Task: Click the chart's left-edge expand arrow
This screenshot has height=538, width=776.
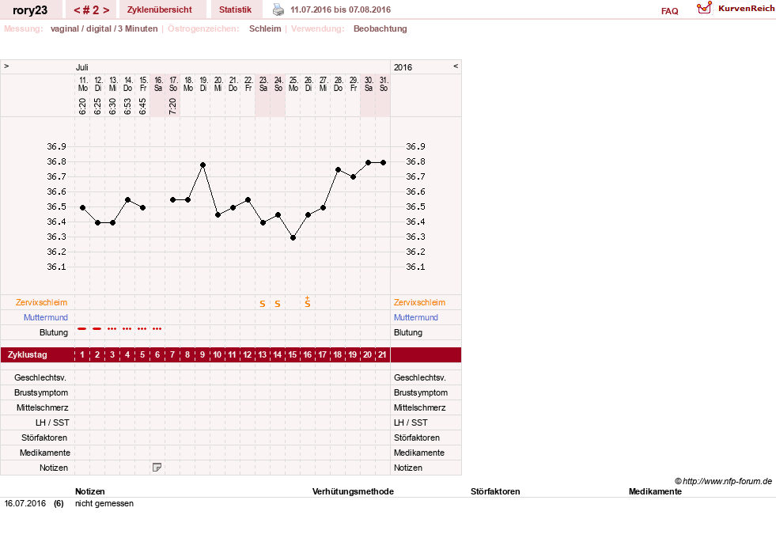Action: pyautogui.click(x=6, y=66)
